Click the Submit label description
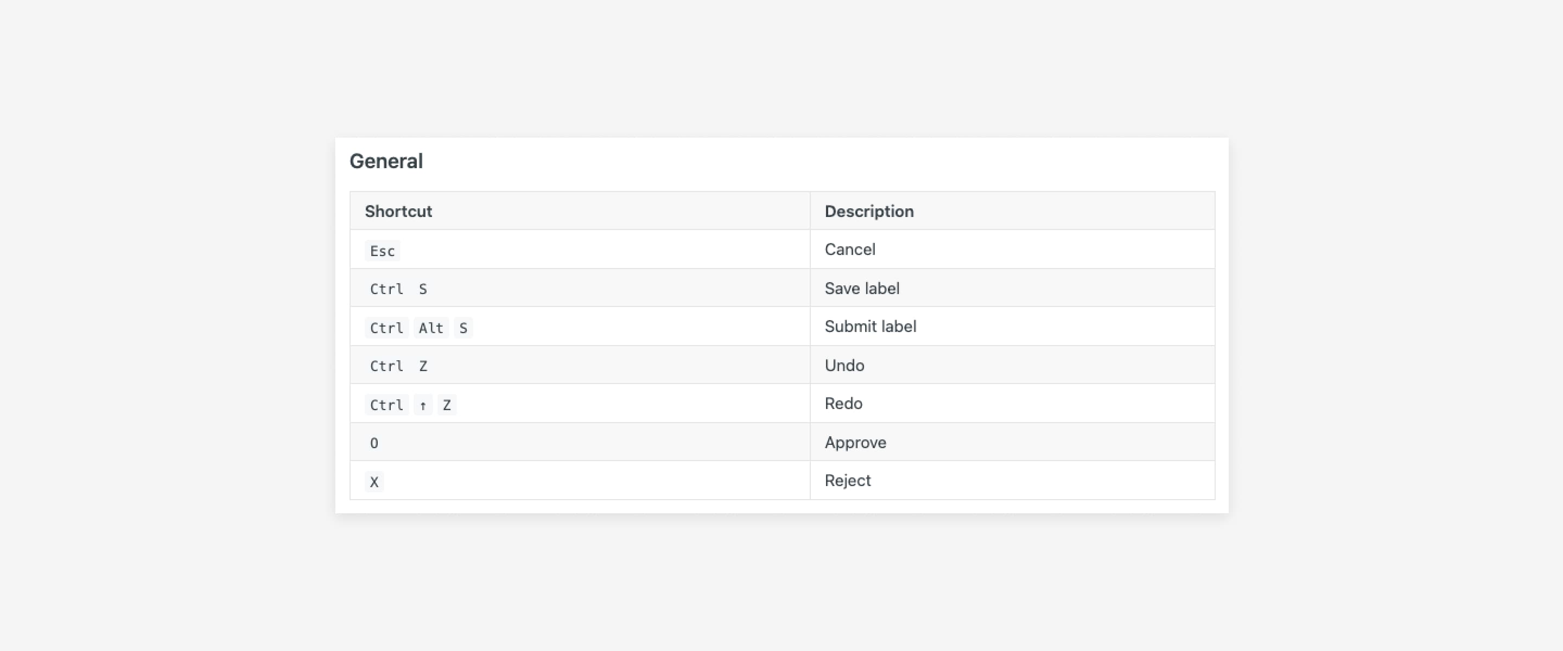The image size is (1563, 651). click(x=870, y=327)
